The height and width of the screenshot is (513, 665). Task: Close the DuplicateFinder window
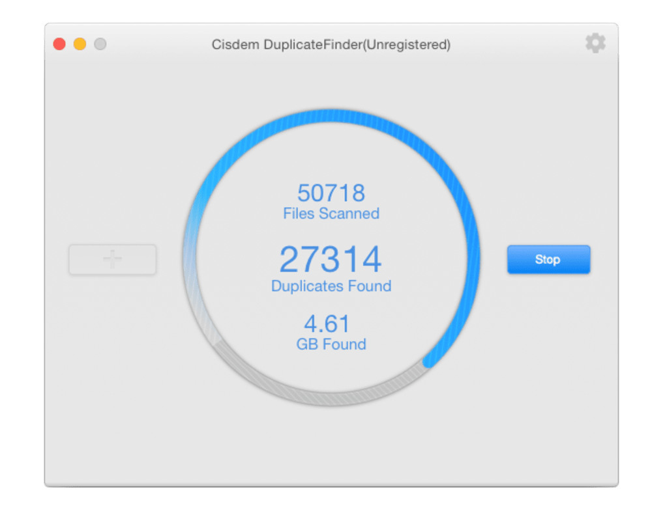tap(59, 44)
